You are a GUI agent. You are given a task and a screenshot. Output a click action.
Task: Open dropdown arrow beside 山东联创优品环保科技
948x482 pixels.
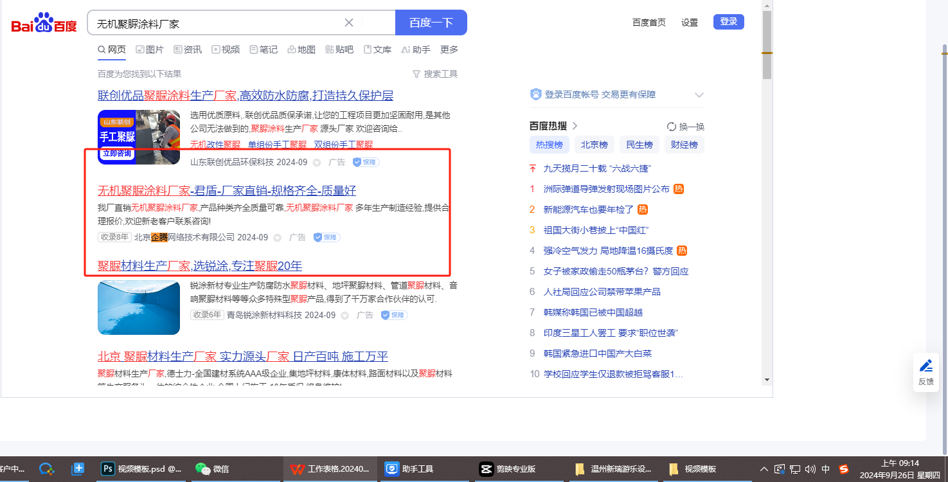pyautogui.click(x=316, y=163)
